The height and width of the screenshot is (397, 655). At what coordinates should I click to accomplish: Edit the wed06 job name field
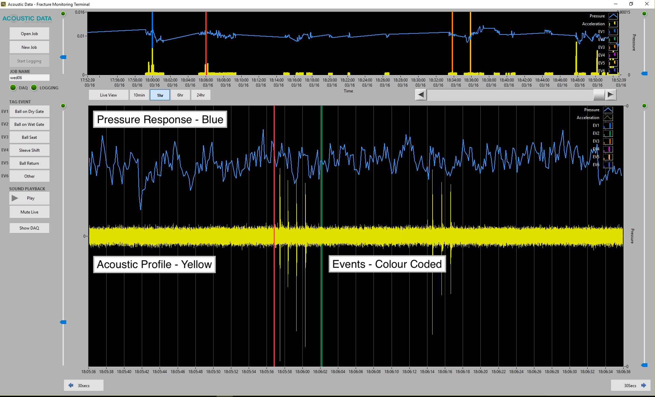click(29, 78)
